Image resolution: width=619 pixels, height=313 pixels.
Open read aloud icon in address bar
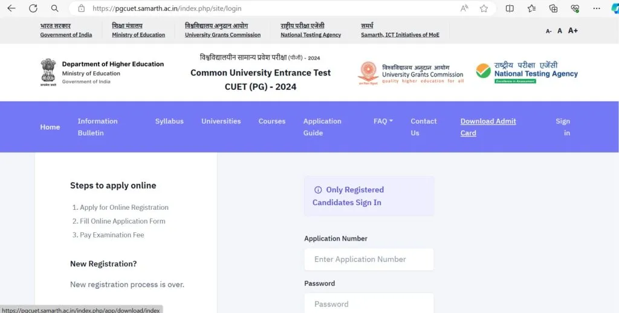click(x=464, y=8)
